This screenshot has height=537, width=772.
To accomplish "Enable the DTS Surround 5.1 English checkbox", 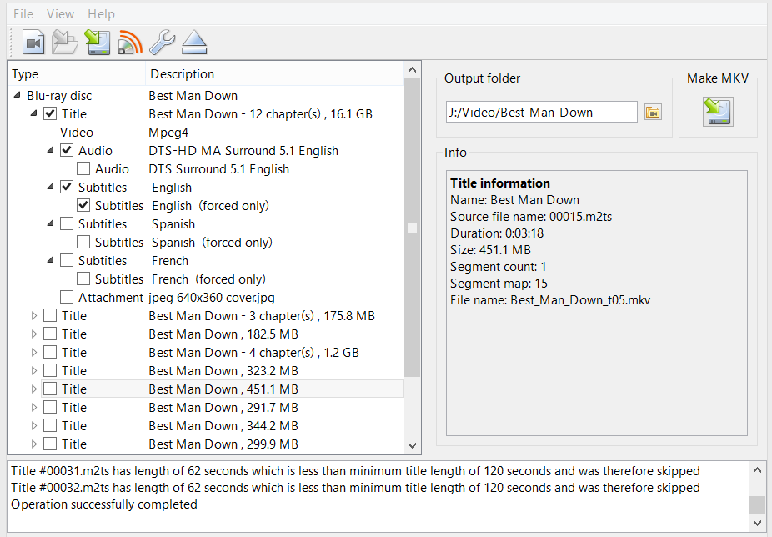I will (x=83, y=169).
